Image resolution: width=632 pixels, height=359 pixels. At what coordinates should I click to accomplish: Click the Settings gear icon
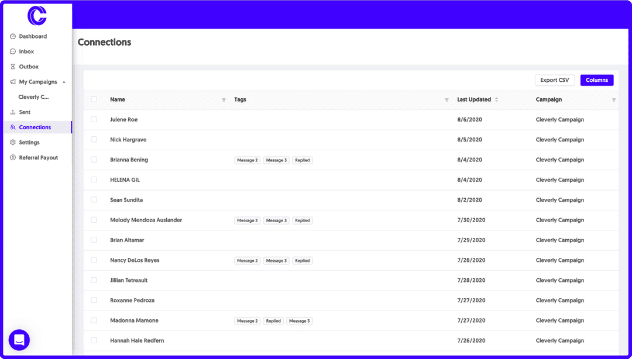pyautogui.click(x=13, y=143)
